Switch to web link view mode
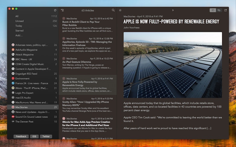236x147 pixels. point(219,10)
